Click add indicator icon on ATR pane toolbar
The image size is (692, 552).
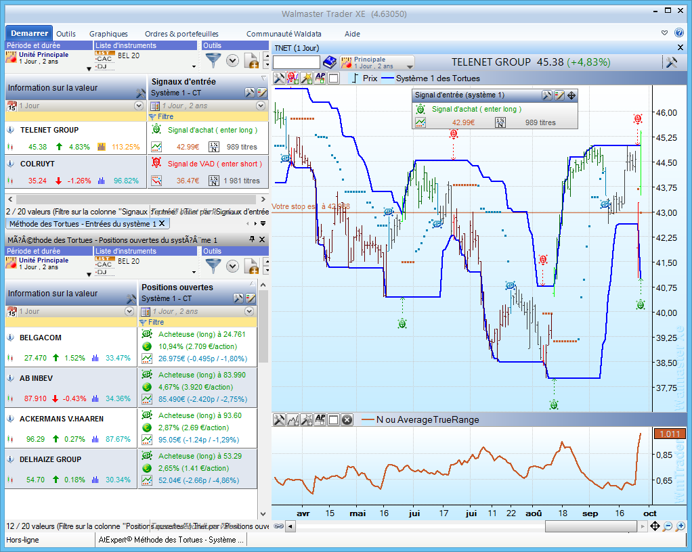[x=293, y=419]
